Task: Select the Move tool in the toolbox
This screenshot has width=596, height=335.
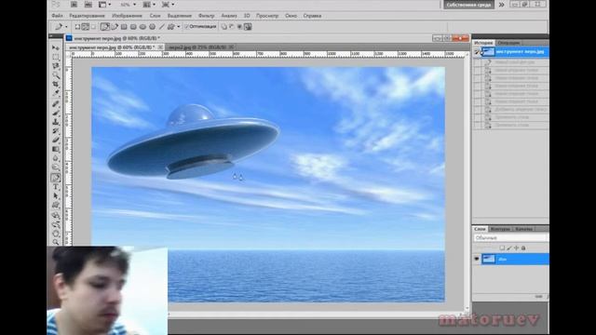Action: (56, 47)
